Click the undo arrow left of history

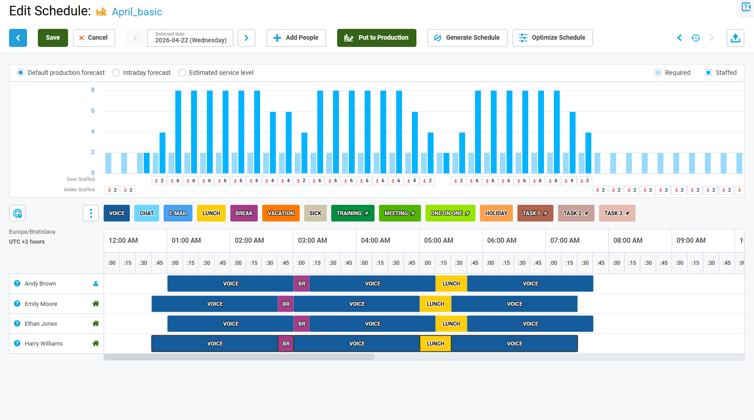(x=680, y=38)
